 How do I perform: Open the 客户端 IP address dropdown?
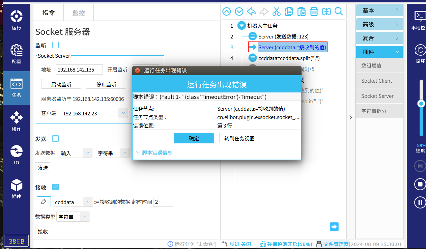[x=123, y=113]
